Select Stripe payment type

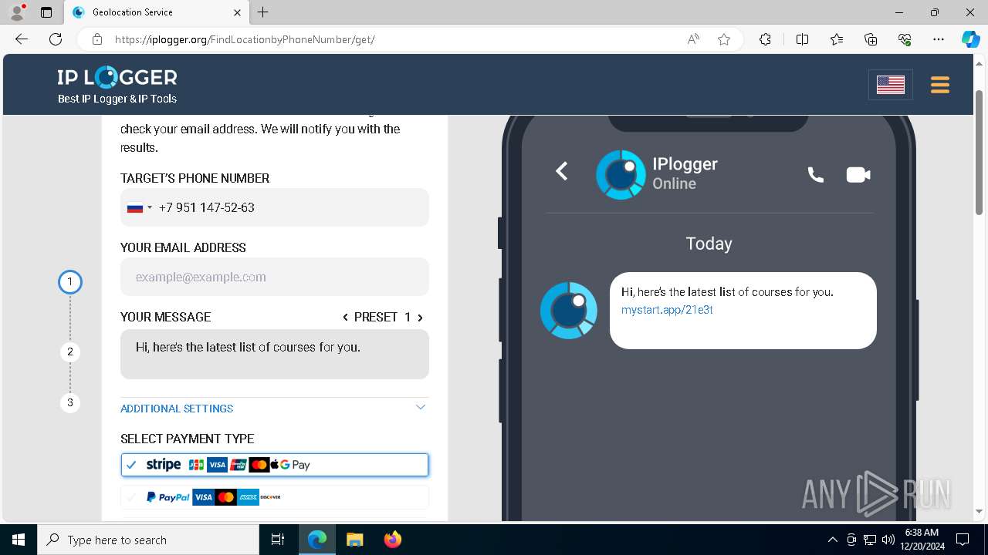click(275, 465)
